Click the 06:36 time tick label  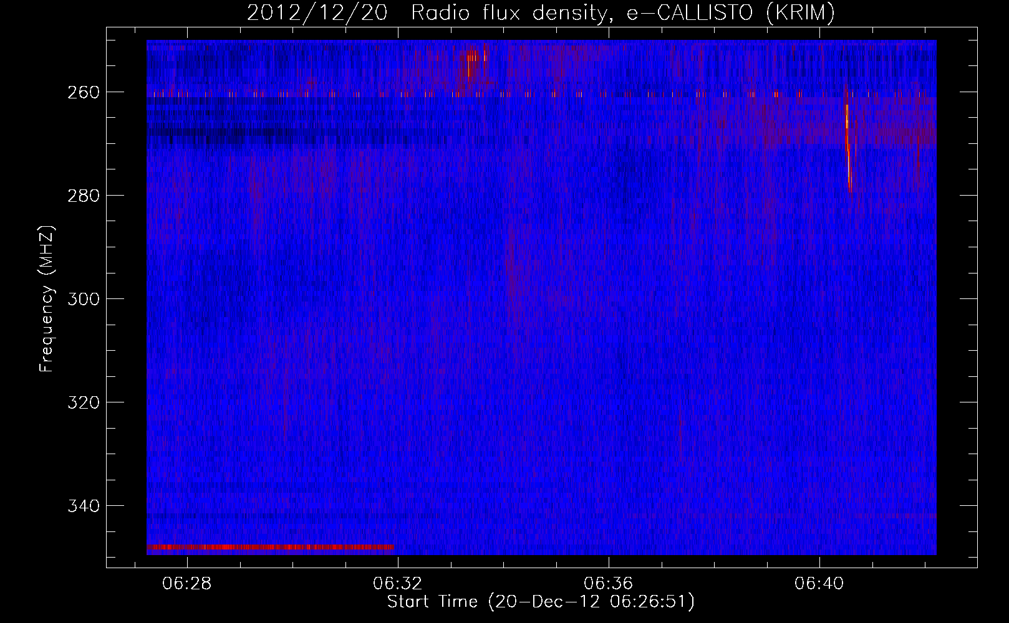pos(608,584)
